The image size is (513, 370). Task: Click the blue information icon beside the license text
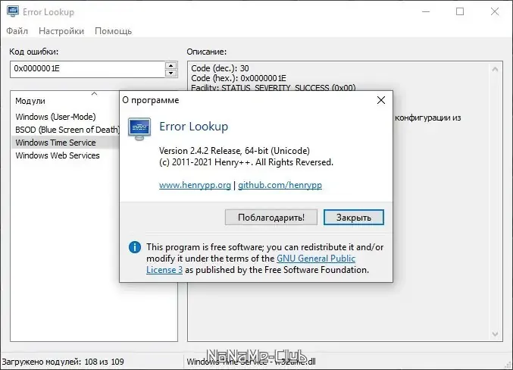[x=135, y=247]
